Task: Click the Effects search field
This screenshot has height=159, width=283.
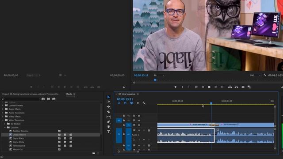Action: tap(21, 99)
